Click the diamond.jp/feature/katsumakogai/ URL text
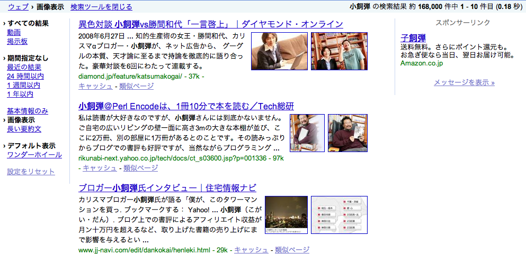Screen dimensions: 526x254 tap(130, 77)
